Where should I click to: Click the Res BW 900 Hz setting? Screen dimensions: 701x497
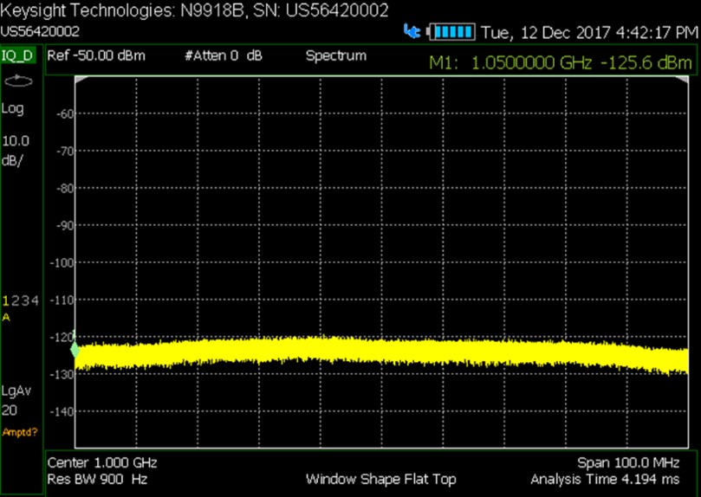coord(97,480)
